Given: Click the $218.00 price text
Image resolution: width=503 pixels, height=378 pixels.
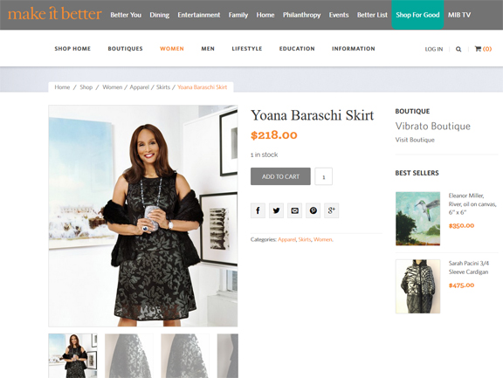Looking at the screenshot, I should (274, 135).
